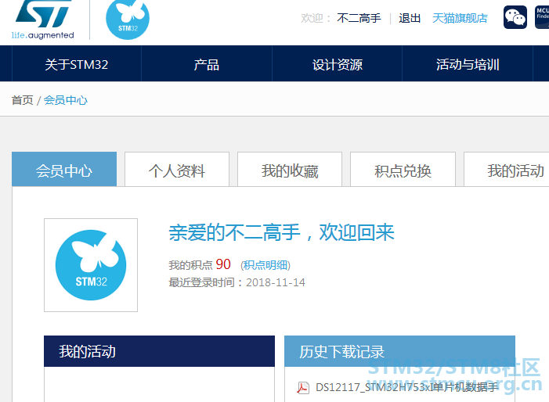Switch to the 个人资料 tab
The image size is (549, 402).
coord(177,169)
